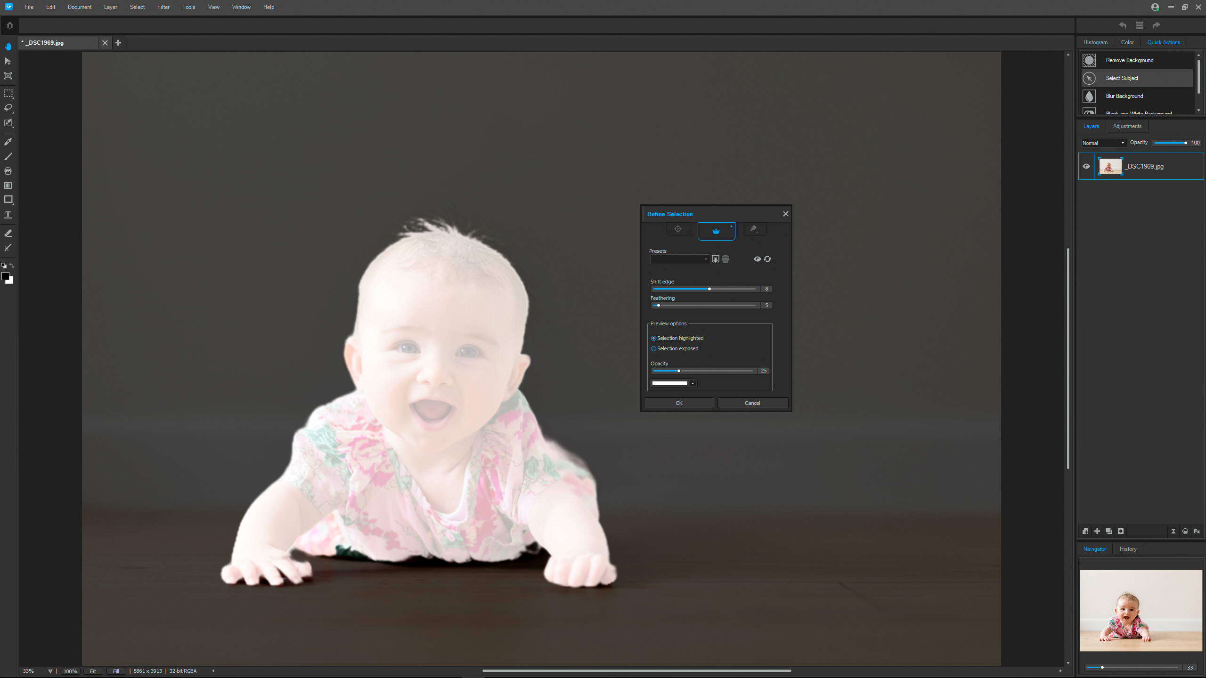Switch to the History tab
This screenshot has height=678, width=1206.
point(1128,549)
